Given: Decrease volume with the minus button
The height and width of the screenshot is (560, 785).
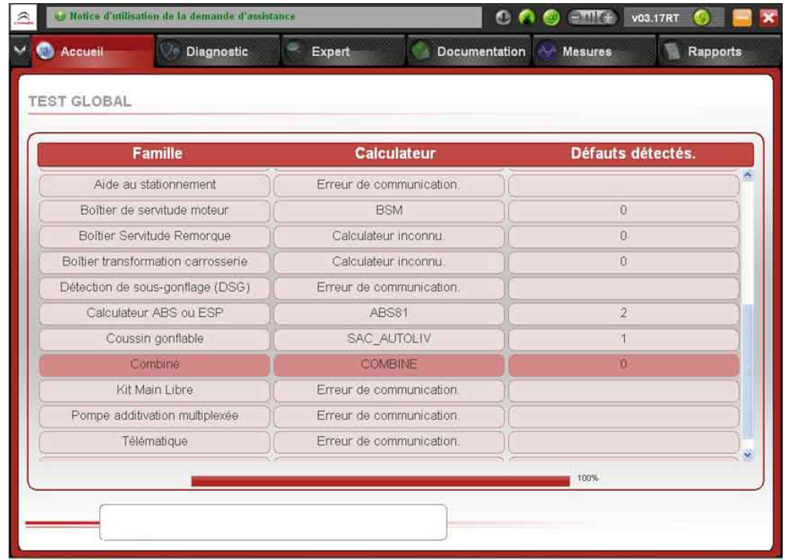Looking at the screenshot, I should (575, 18).
